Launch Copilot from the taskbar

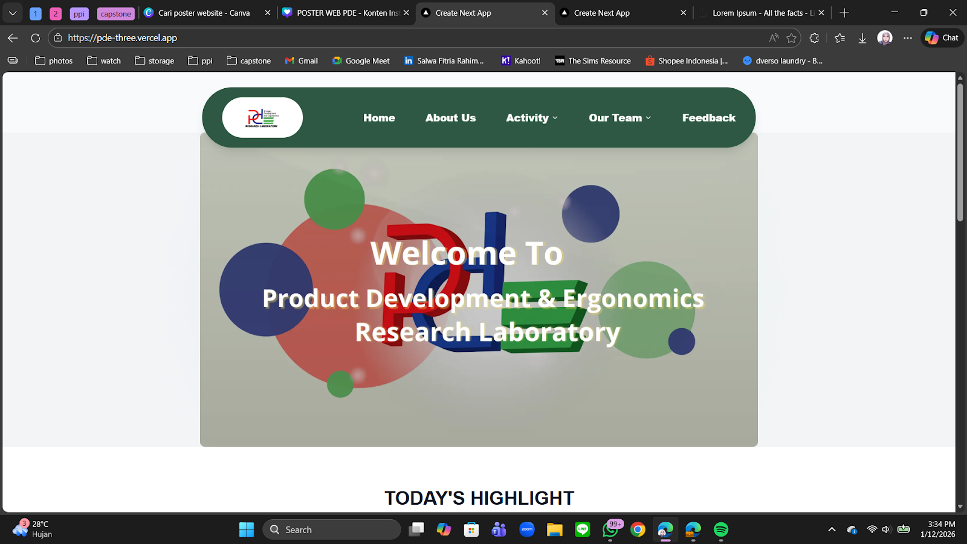[444, 529]
